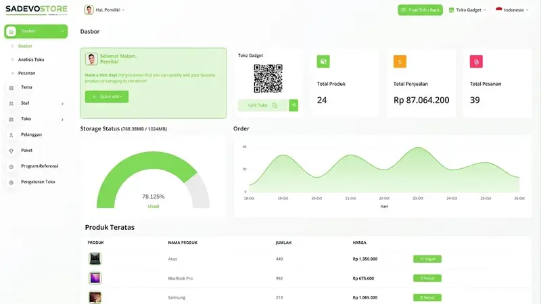
Task: Click the Paket trophy icon in sidebar
Action: coord(11,151)
